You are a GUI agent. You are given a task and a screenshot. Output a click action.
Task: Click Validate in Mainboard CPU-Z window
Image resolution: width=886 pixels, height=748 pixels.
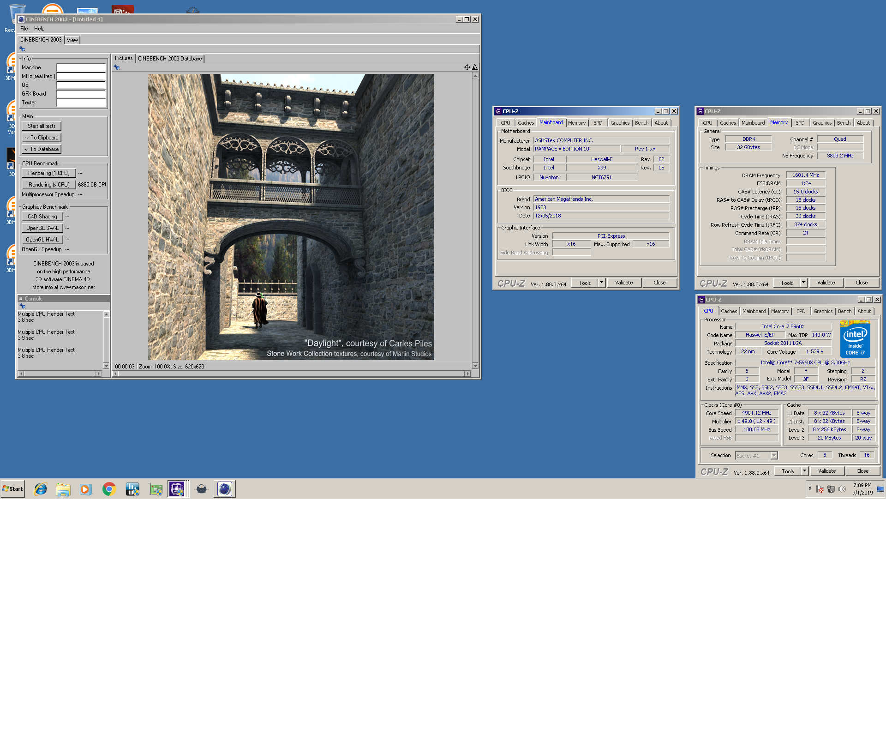pos(624,283)
